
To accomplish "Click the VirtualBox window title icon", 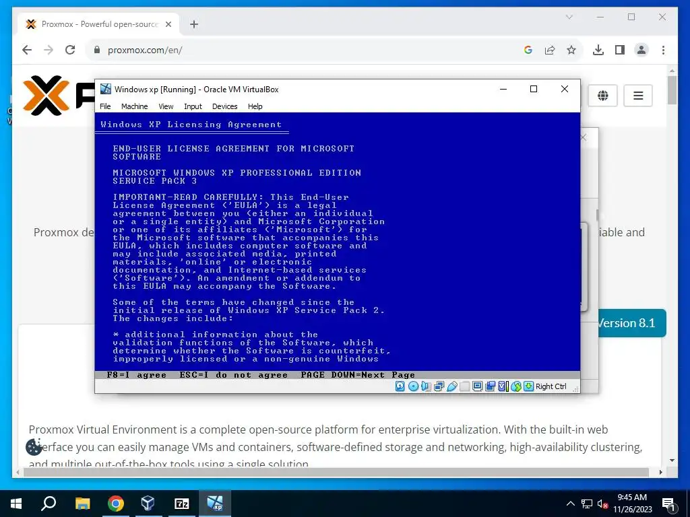I will (106, 89).
